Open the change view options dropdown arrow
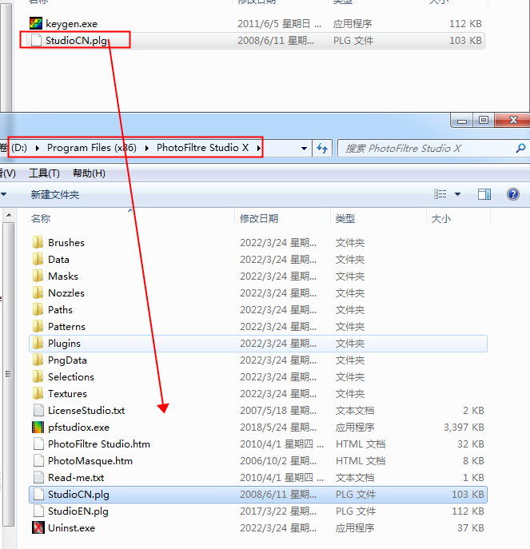Screen dimensions: 530x549 click(x=458, y=194)
